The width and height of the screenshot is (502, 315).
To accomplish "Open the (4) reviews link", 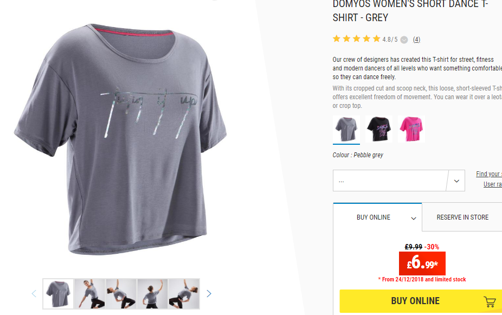I will pyautogui.click(x=416, y=40).
